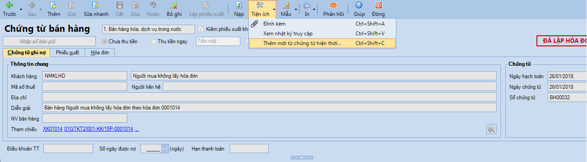
Task: Expand the Mẫu dropdown arrow
Action: pos(296,9)
